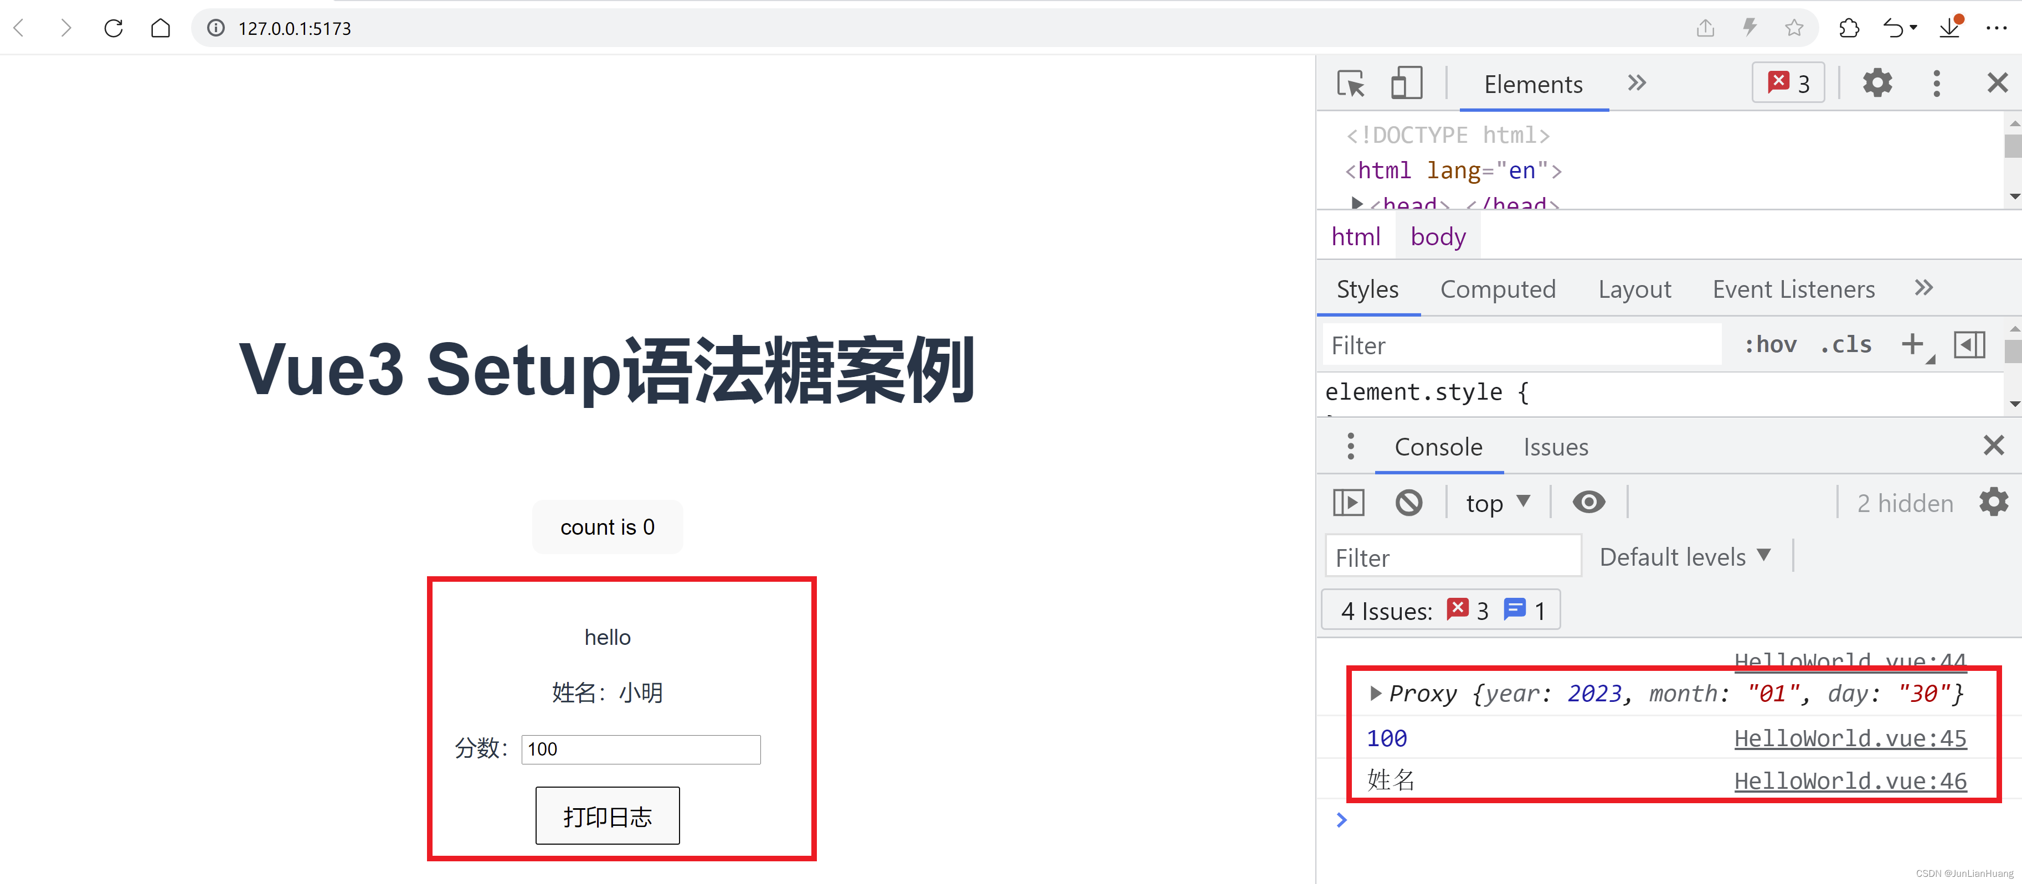Switch to the Console drawer tab

click(x=1438, y=447)
